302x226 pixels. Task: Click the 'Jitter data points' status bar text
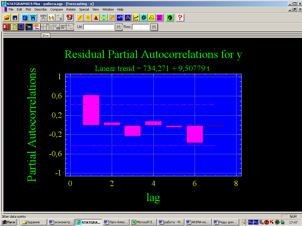pos(14,216)
